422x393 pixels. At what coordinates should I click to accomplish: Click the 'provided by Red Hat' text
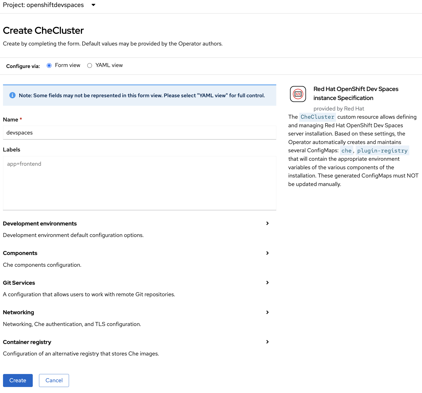pyautogui.click(x=339, y=109)
